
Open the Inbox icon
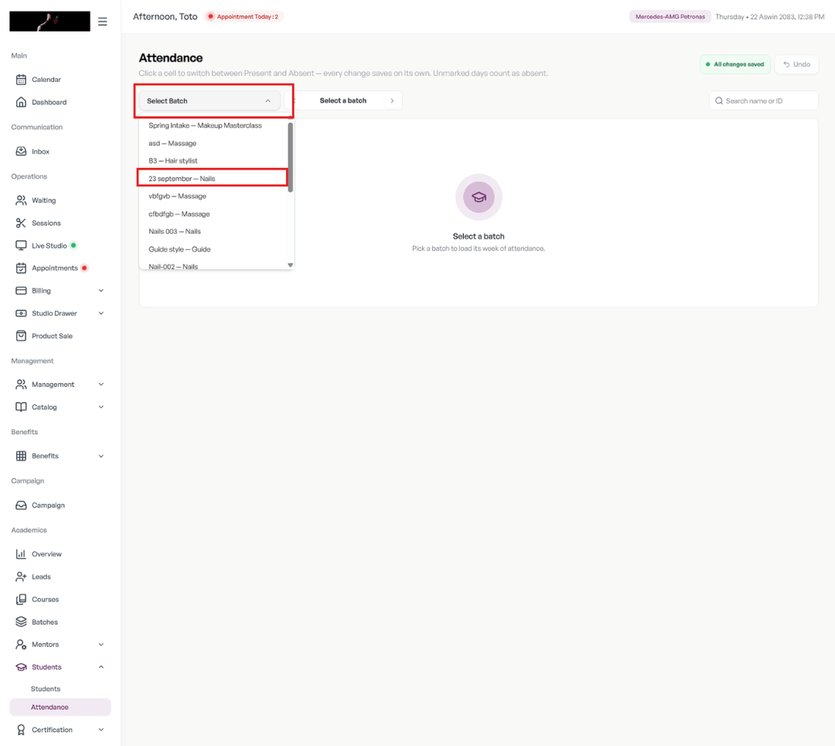pos(21,152)
